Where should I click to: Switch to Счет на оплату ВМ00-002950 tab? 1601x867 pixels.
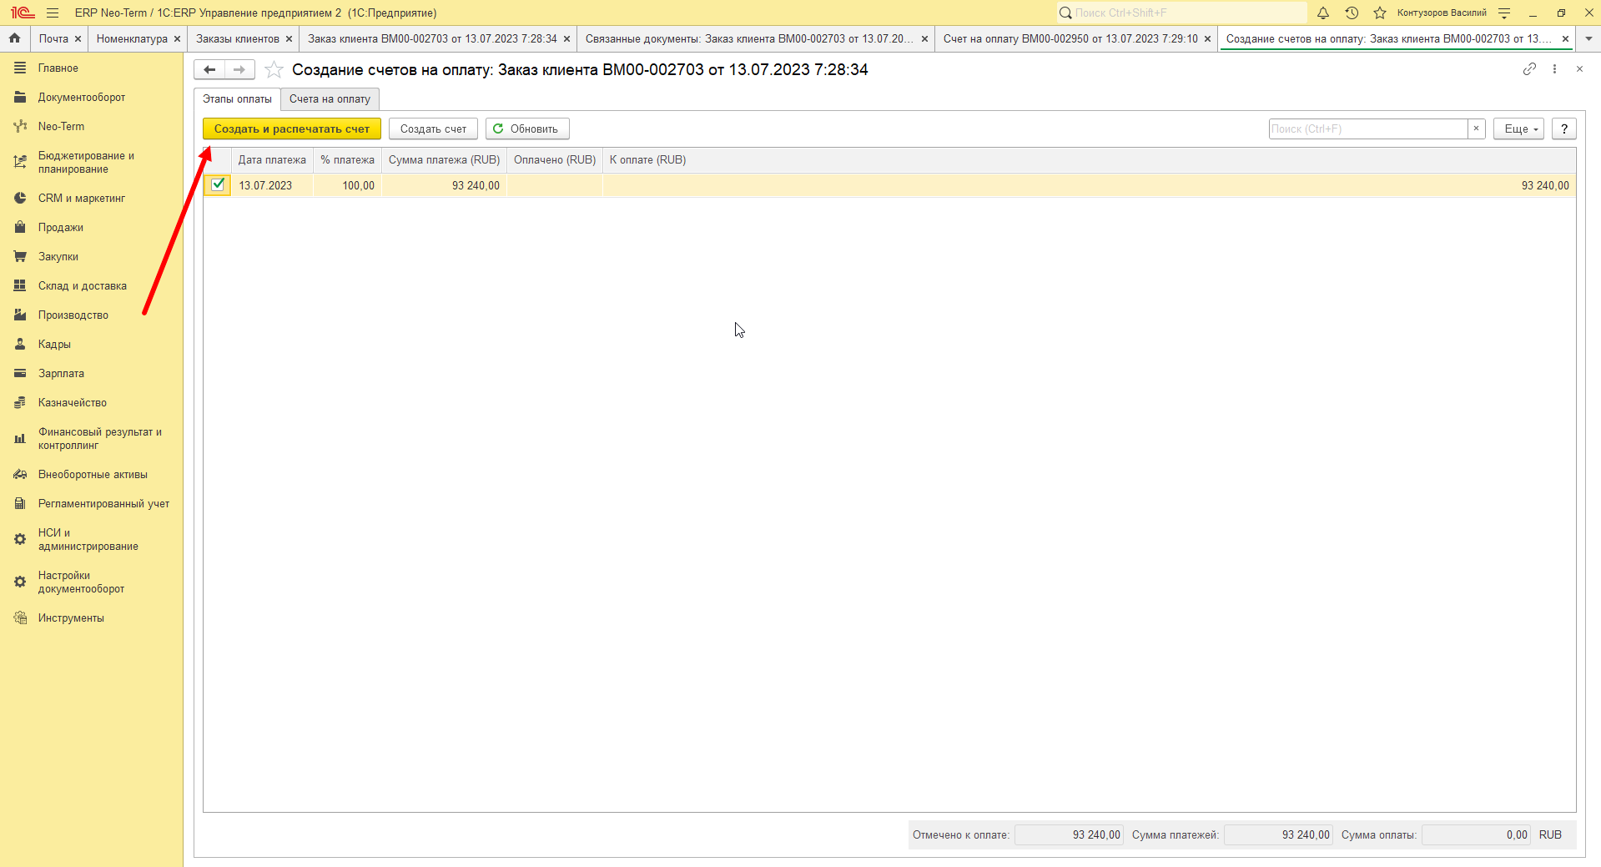[1070, 38]
